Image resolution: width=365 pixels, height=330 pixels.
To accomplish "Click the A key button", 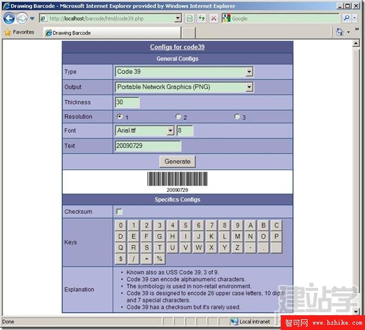I will 250,225.
